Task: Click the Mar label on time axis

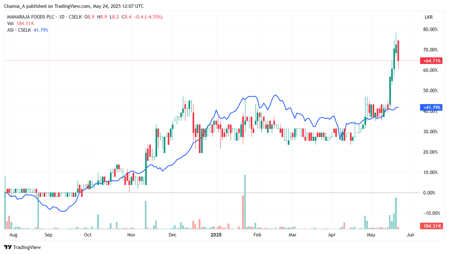Action: coord(293,235)
